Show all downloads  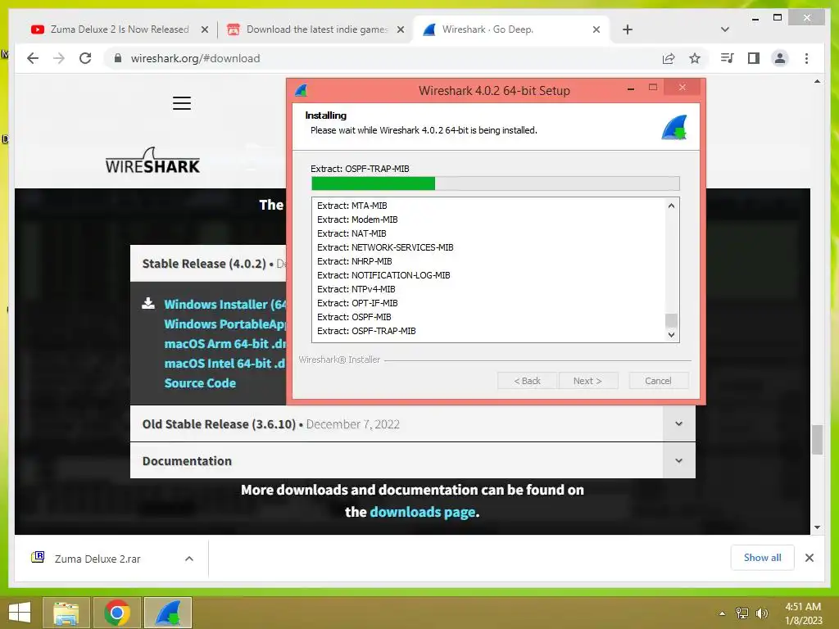tap(763, 558)
